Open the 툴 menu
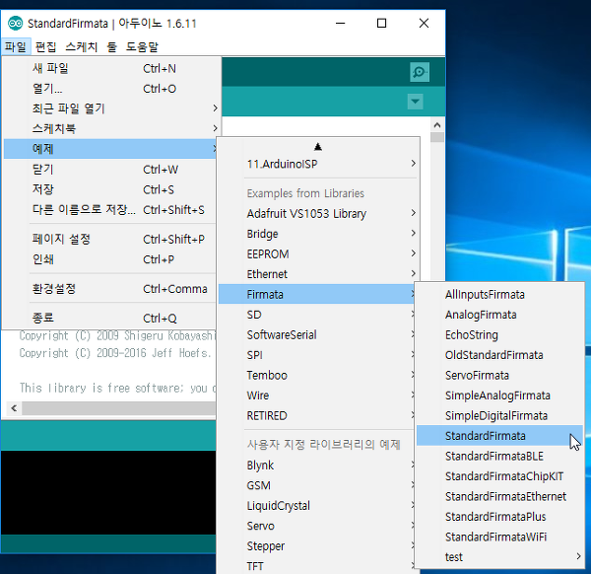The width and height of the screenshot is (591, 574). pyautogui.click(x=112, y=46)
